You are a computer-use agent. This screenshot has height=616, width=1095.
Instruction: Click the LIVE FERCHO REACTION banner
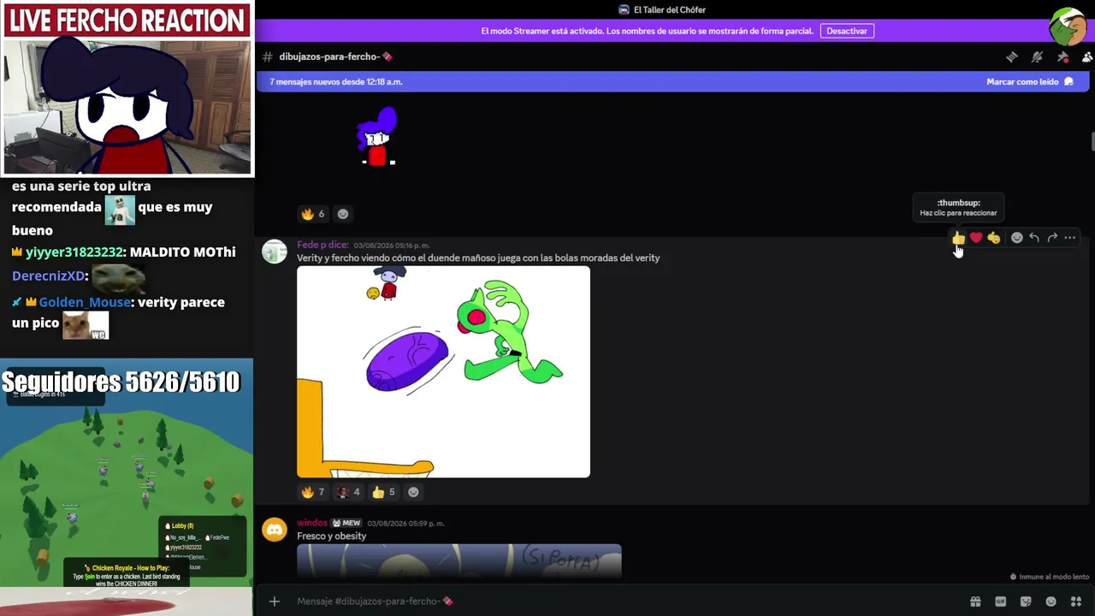click(127, 21)
